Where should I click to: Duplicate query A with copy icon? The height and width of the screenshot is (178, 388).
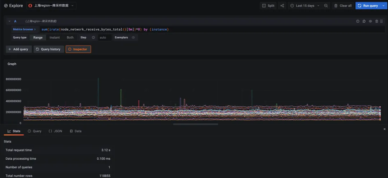click(x=364, y=21)
